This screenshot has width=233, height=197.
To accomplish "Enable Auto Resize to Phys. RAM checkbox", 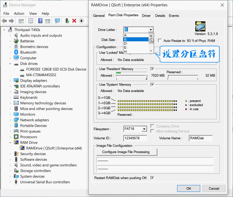I will point(160,41).
